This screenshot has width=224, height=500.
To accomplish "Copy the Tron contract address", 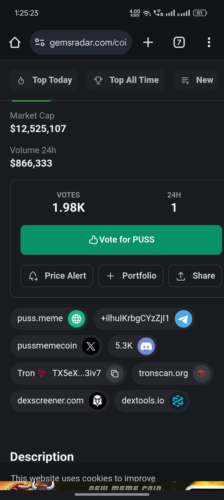I will tap(114, 373).
